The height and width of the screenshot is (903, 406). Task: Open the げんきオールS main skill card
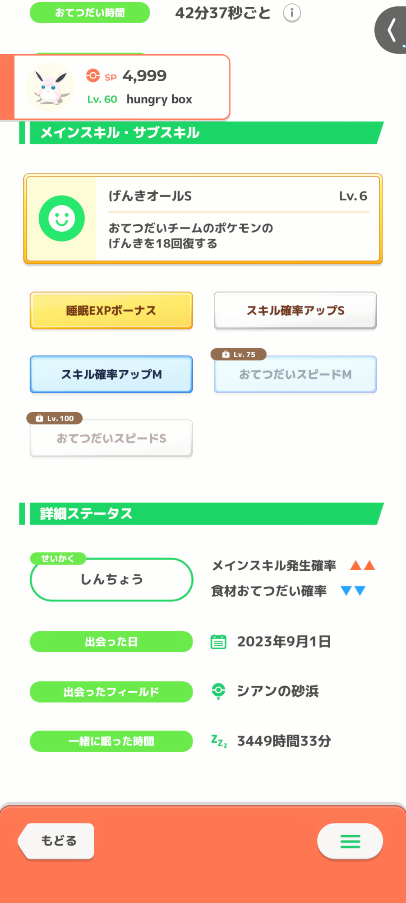pos(203,219)
